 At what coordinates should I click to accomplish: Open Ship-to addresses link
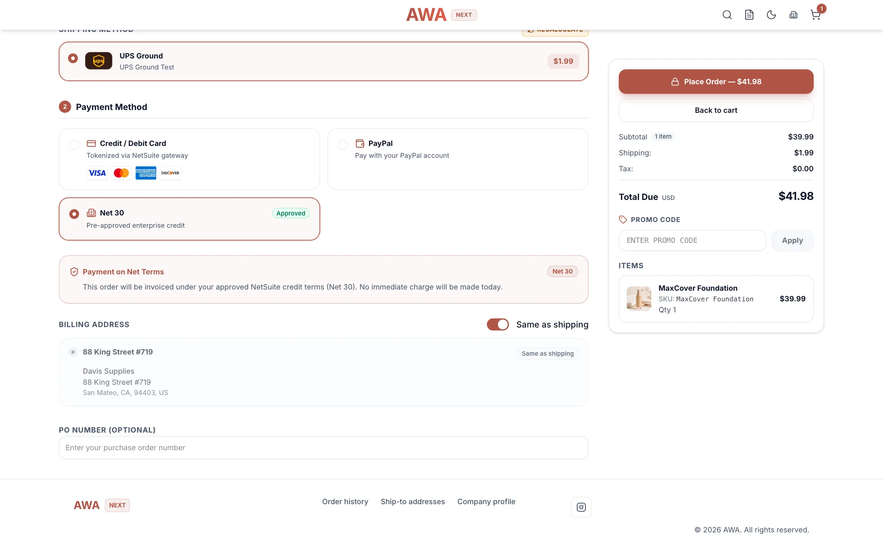click(x=412, y=502)
